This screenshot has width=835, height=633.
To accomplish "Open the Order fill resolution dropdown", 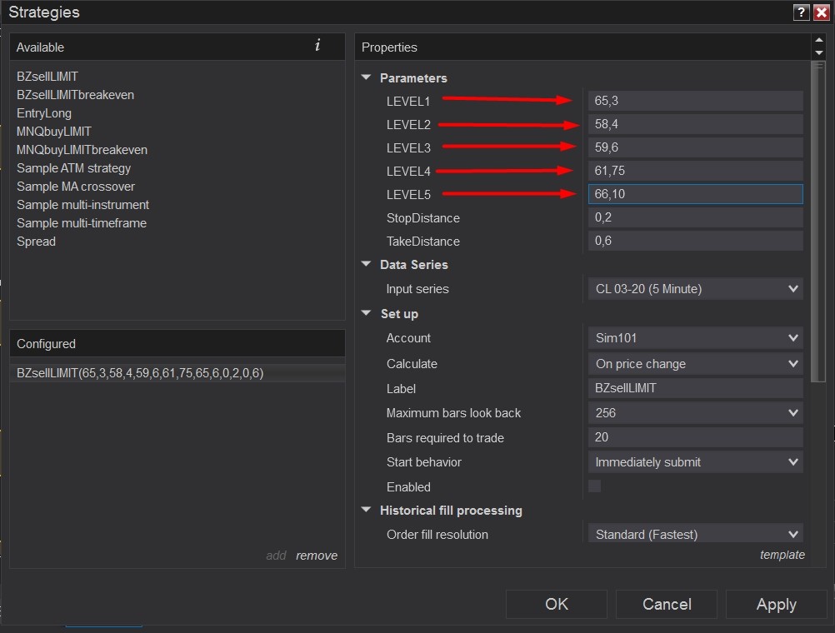I will pos(696,533).
